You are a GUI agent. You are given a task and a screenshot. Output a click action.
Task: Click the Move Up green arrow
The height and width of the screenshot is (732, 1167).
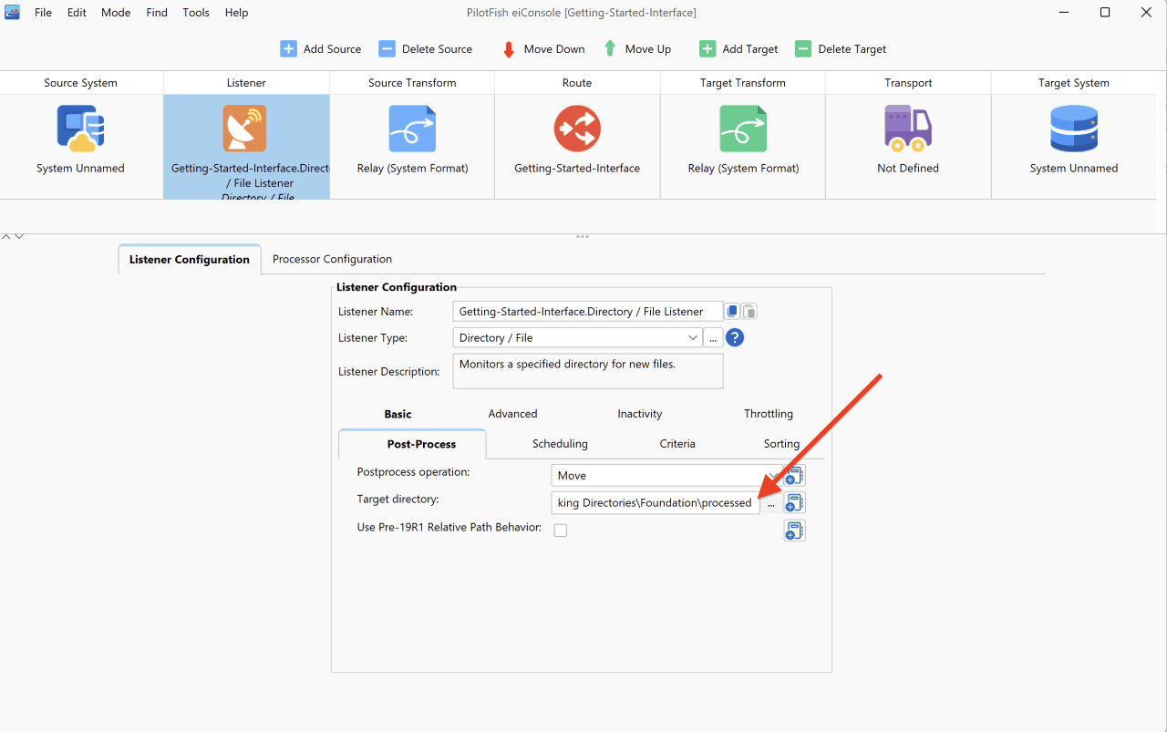[x=608, y=49]
